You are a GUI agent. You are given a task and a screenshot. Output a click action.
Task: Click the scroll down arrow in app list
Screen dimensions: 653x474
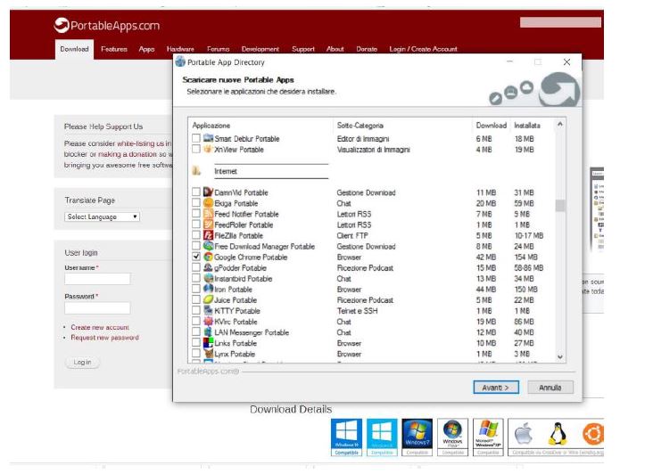pyautogui.click(x=560, y=356)
